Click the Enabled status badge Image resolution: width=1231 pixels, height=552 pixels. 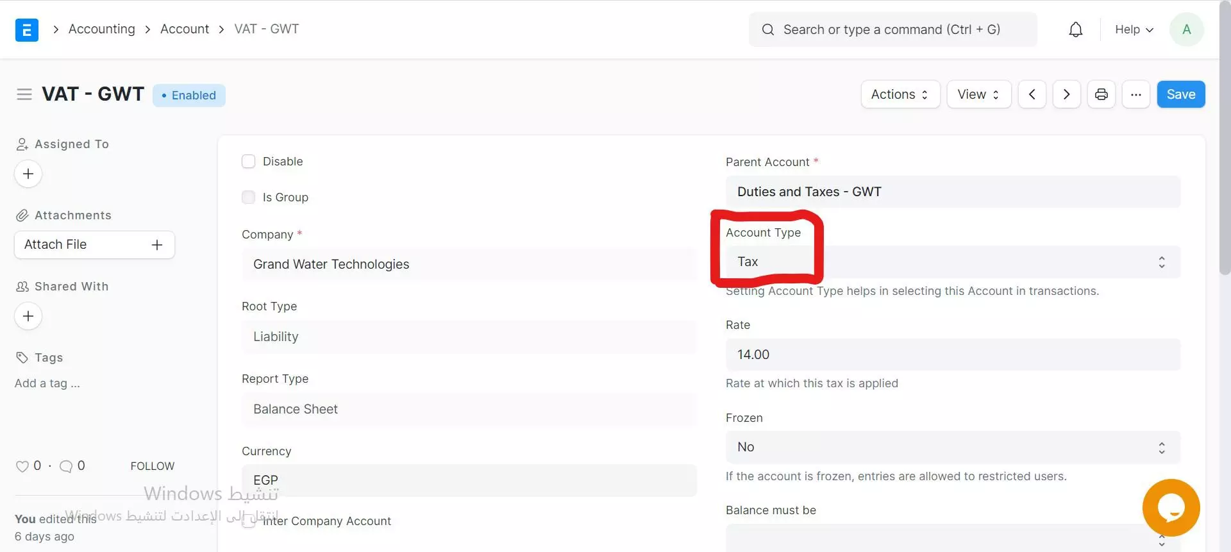click(189, 96)
